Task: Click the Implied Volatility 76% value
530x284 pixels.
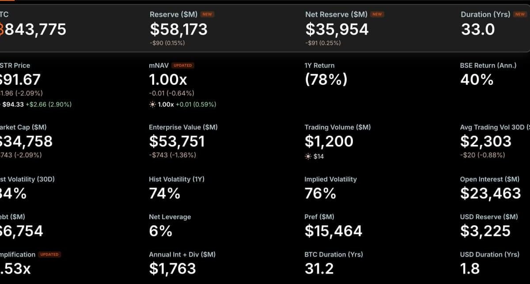Action: 320,193
